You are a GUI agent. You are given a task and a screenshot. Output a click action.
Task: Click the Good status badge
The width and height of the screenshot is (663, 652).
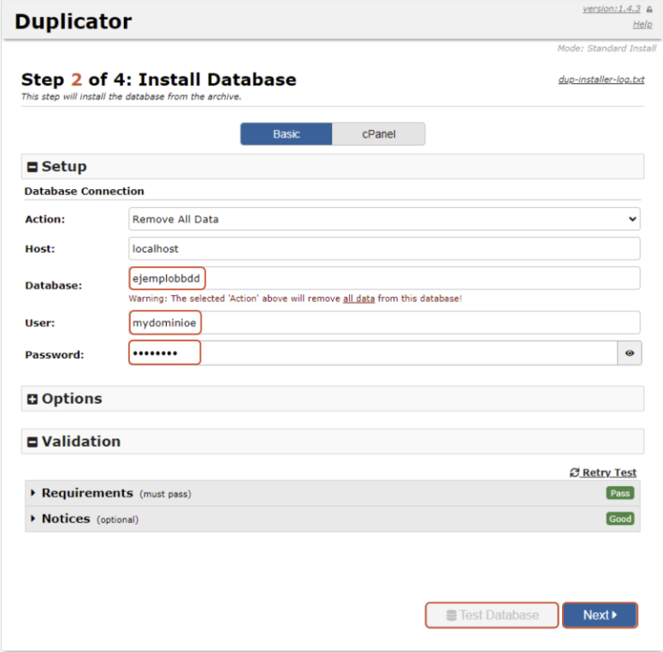[x=620, y=519]
